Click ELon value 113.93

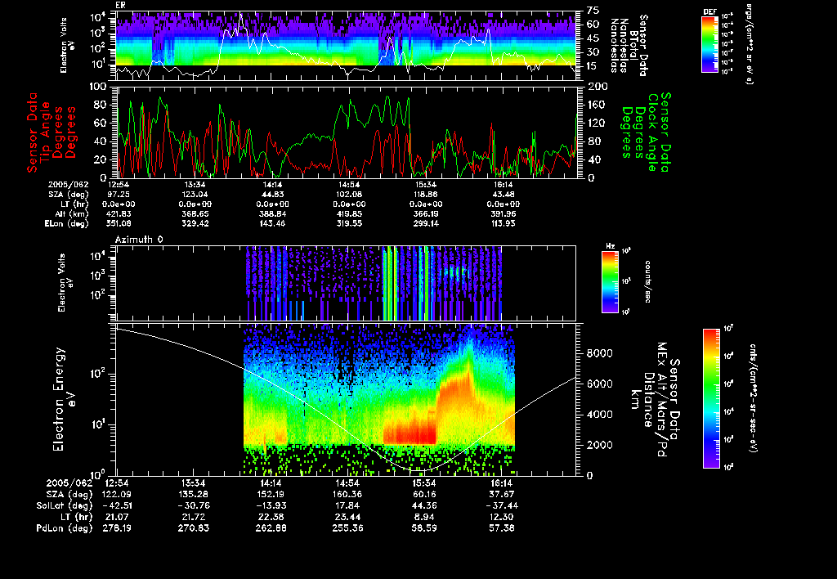(x=503, y=223)
